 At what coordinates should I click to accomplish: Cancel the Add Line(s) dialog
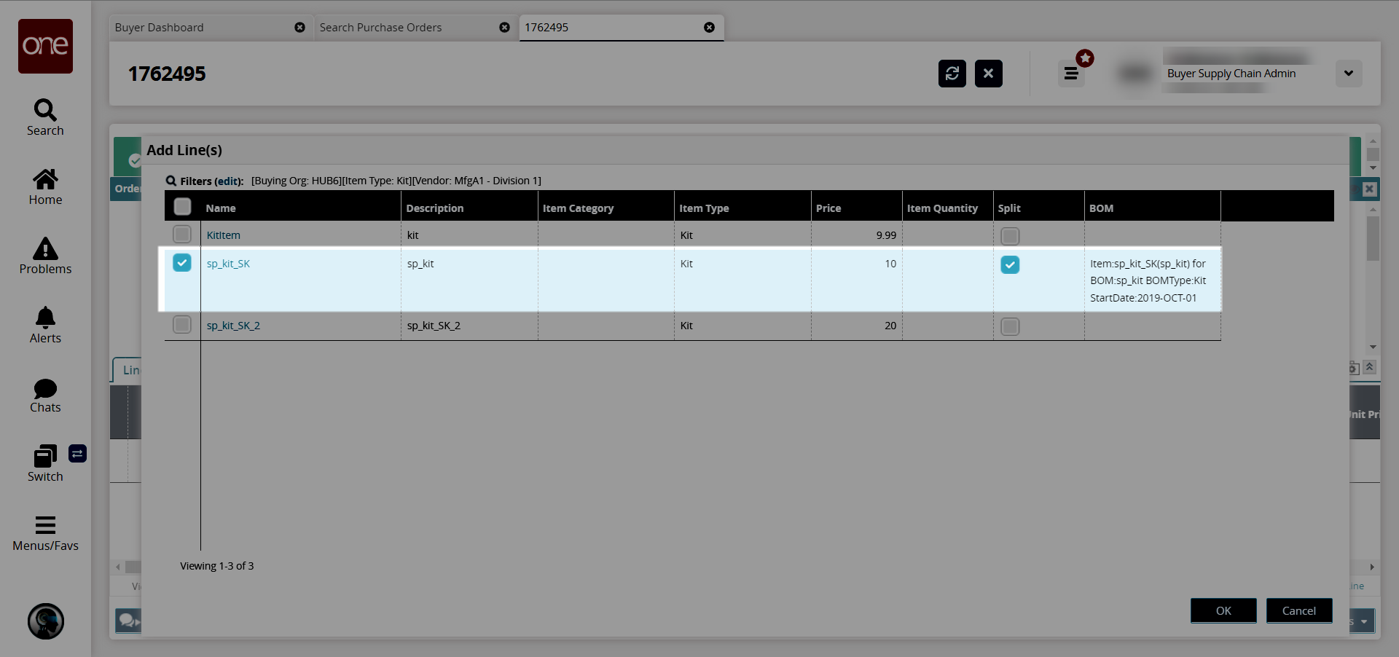coord(1299,610)
